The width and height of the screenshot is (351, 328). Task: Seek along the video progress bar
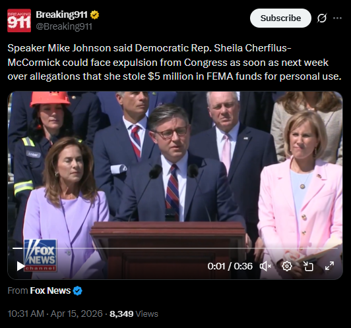(x=175, y=248)
